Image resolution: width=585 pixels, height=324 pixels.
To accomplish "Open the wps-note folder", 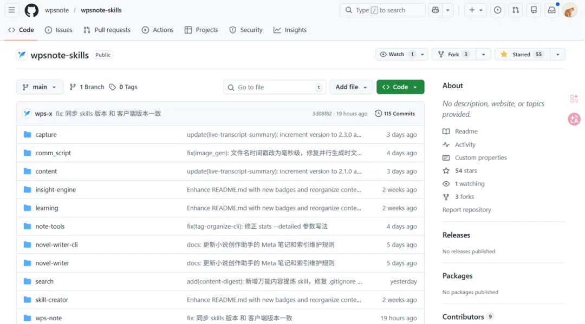I will pyautogui.click(x=49, y=318).
